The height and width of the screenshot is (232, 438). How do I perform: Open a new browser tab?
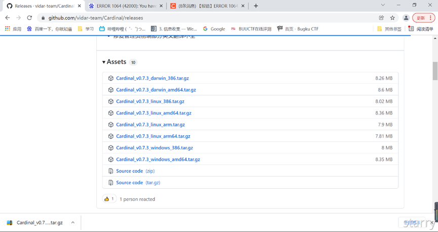pyautogui.click(x=256, y=6)
